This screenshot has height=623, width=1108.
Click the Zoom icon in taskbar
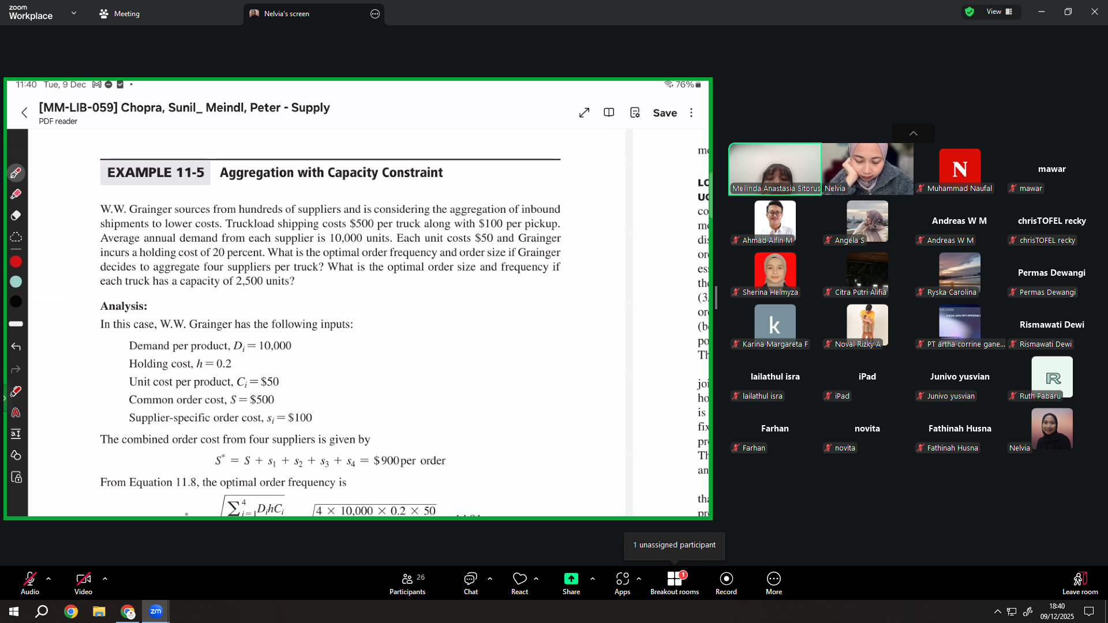coord(156,611)
